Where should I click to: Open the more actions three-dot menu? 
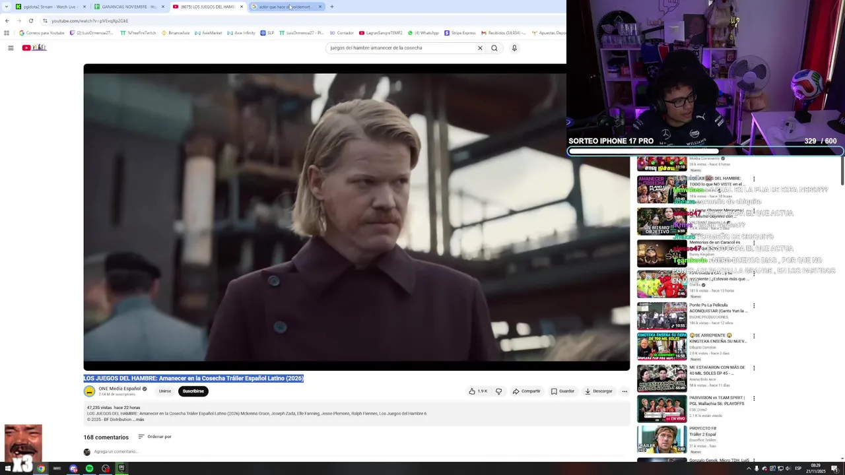625,391
